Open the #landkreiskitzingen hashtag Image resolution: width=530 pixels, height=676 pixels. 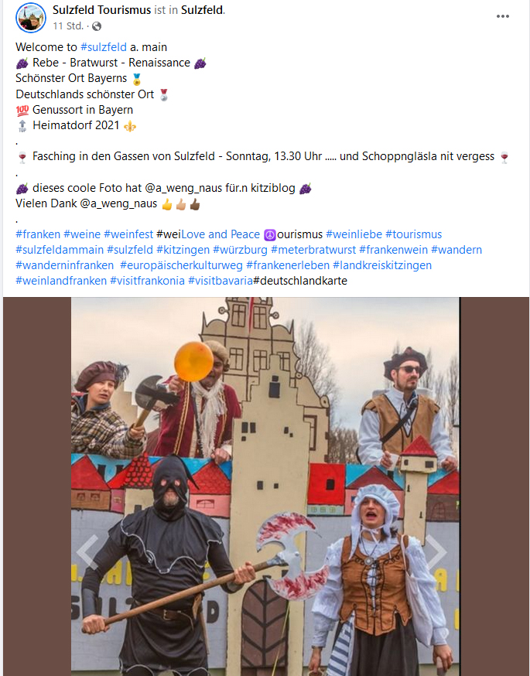[x=382, y=265]
